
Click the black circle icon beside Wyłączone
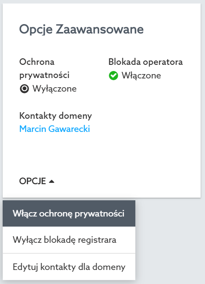[24, 89]
